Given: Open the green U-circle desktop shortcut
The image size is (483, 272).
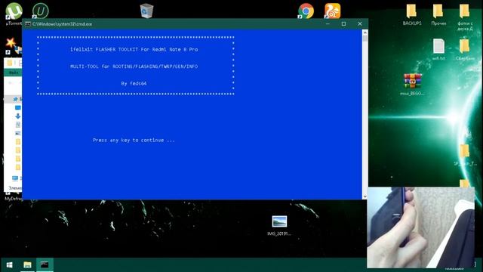Looking at the screenshot, I should 41,11.
